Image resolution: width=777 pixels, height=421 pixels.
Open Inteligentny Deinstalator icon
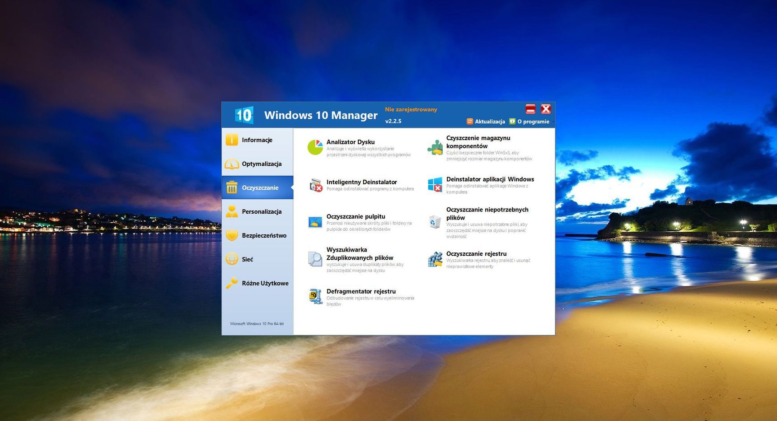pos(316,185)
